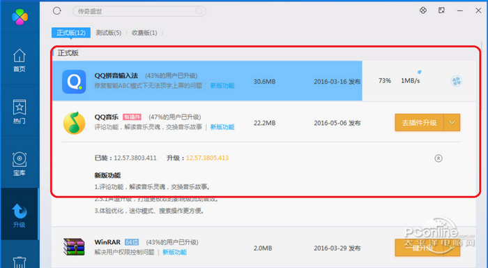Open the 热门 popular section
This screenshot has width=488, height=268.
pos(20,112)
